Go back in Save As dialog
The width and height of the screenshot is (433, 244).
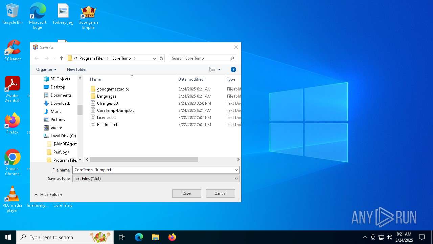(x=37, y=58)
